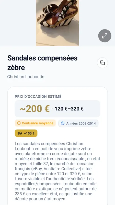Click the décote pour un état moyen line
Screen dimensions: 115x205
click(x=41, y=199)
